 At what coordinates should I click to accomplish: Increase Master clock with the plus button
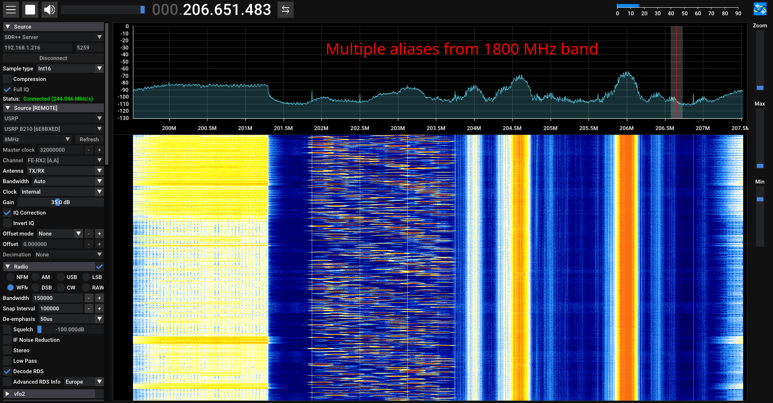99,150
